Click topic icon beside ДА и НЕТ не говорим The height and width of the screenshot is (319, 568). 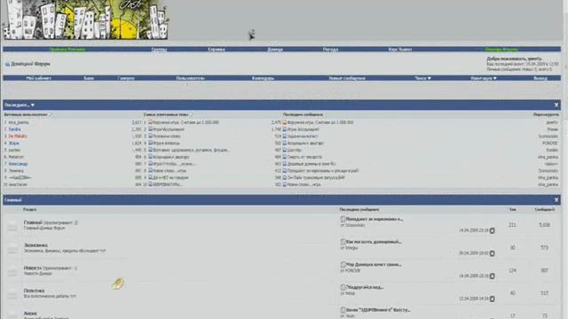coord(150,177)
